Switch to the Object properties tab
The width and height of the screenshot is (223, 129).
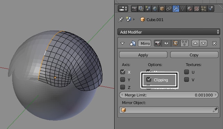[x=162, y=9]
